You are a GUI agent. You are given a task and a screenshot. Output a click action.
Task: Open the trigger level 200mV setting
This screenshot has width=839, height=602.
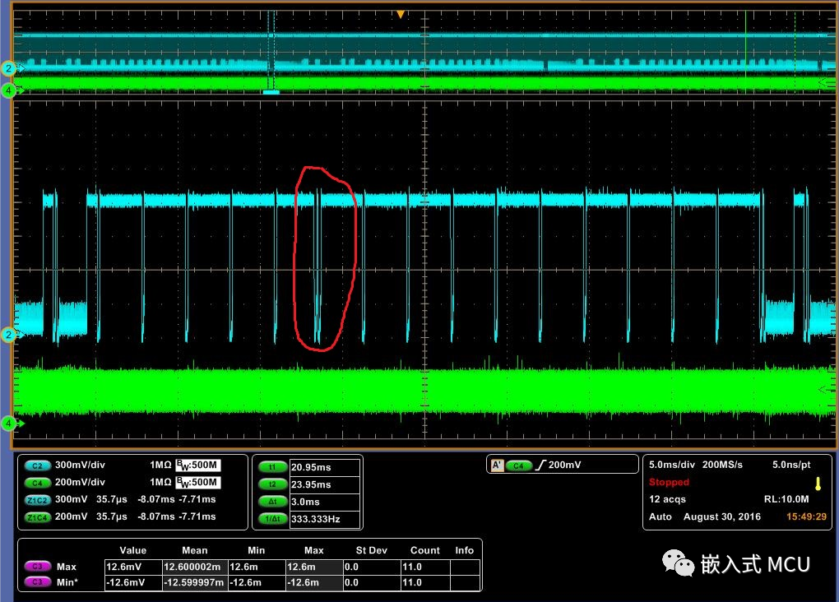coord(563,465)
